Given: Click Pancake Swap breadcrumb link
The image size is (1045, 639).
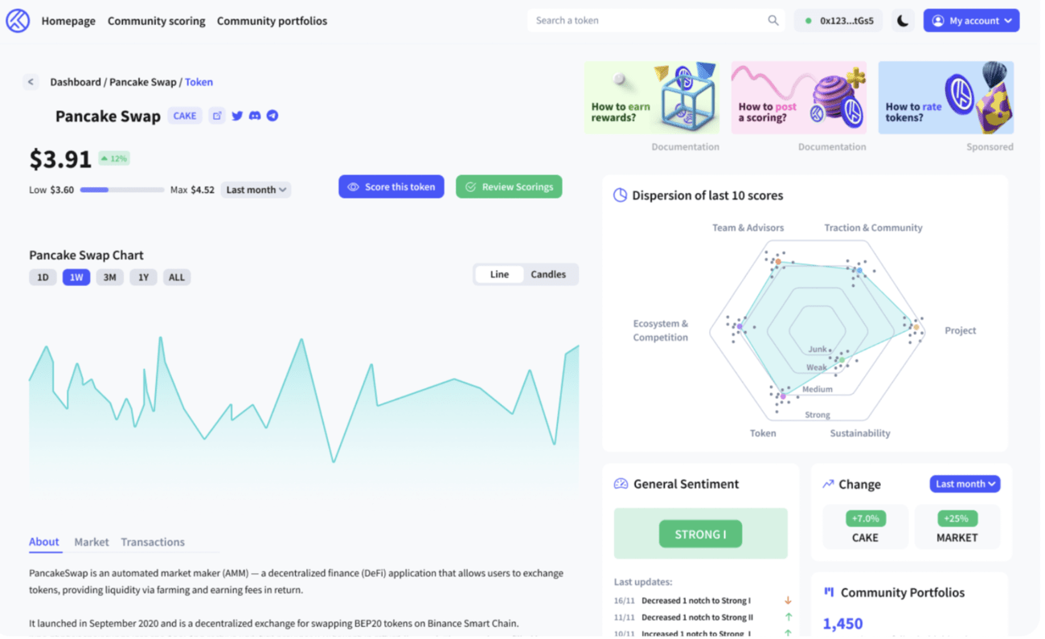Looking at the screenshot, I should pos(142,82).
